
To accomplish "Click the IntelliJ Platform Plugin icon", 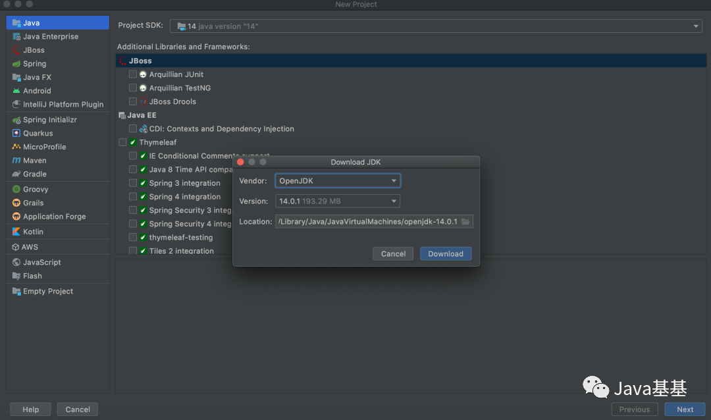I will pos(16,104).
